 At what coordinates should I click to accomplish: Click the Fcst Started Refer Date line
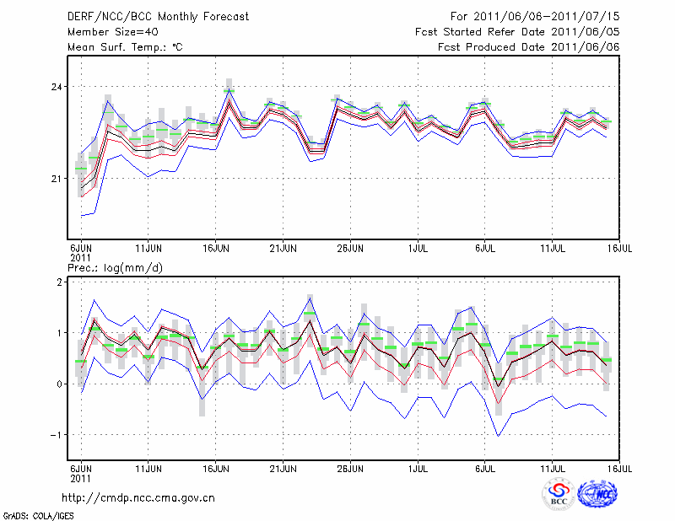tap(517, 32)
